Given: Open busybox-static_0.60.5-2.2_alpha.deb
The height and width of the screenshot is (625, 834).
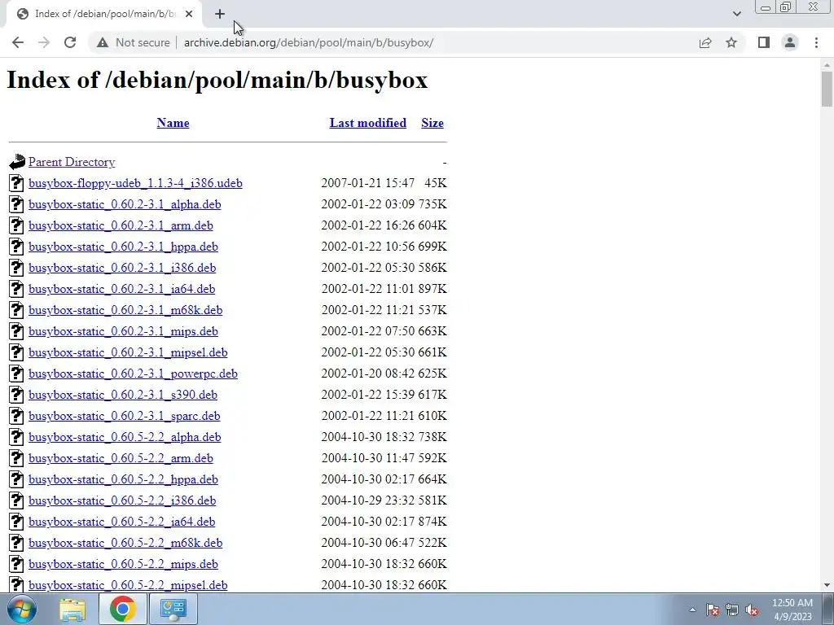Looking at the screenshot, I should point(125,437).
